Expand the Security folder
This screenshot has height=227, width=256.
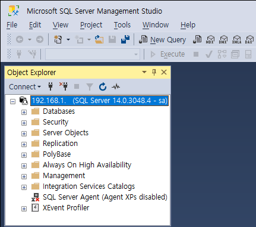pyautogui.click(x=24, y=123)
